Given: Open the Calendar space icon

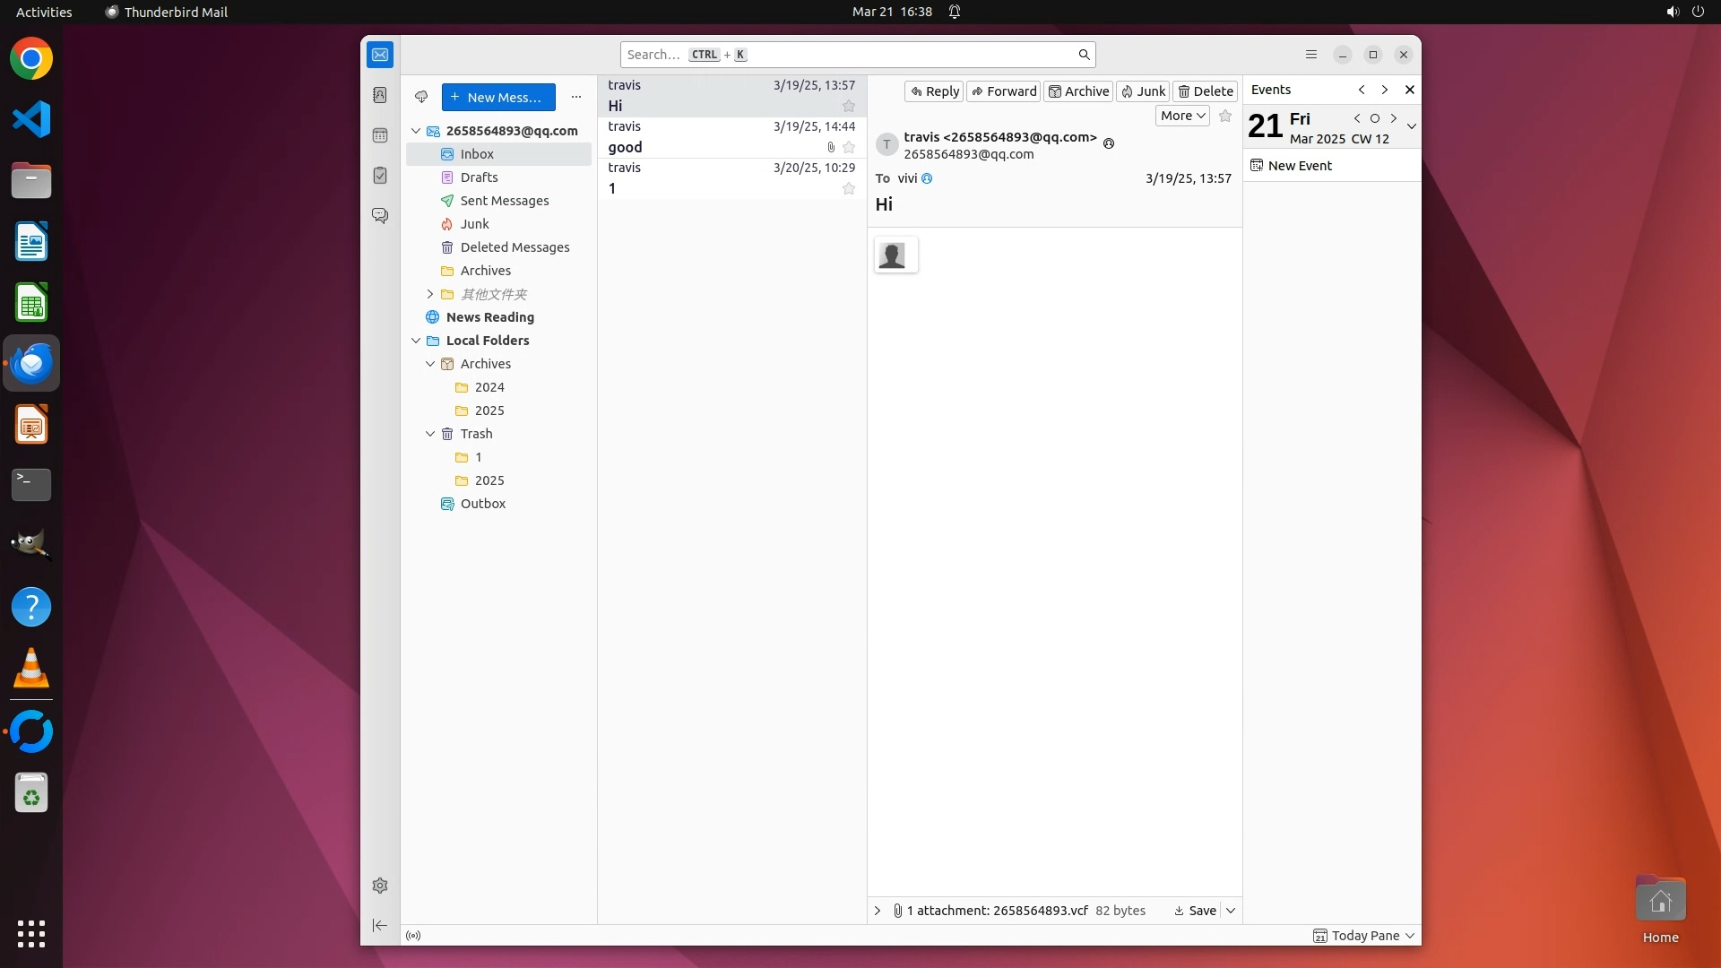Looking at the screenshot, I should coord(380,135).
